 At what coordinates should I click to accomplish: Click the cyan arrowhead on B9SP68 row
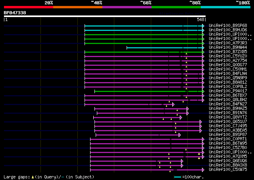(203, 26)
